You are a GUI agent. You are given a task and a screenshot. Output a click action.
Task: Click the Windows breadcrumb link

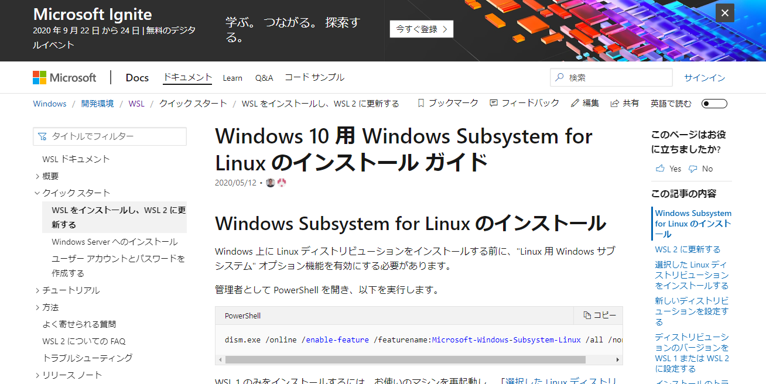pyautogui.click(x=50, y=104)
